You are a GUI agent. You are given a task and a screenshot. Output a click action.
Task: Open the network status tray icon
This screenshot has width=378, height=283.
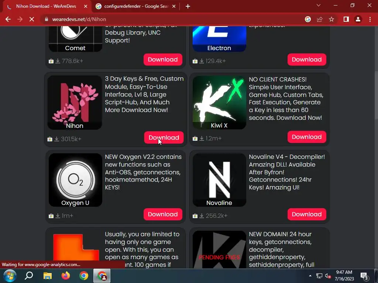(319, 276)
